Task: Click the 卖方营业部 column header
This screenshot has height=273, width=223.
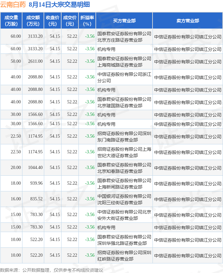Action: (187, 20)
